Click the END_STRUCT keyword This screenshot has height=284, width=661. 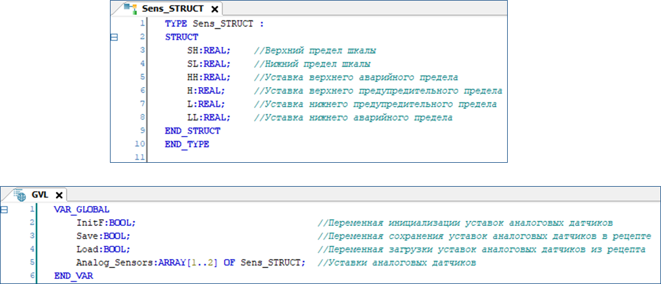click(192, 131)
